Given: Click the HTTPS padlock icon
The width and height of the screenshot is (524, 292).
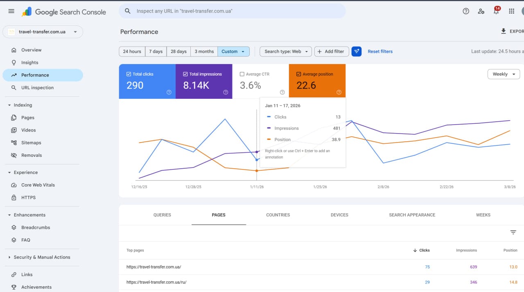Looking at the screenshot, I should click(14, 197).
